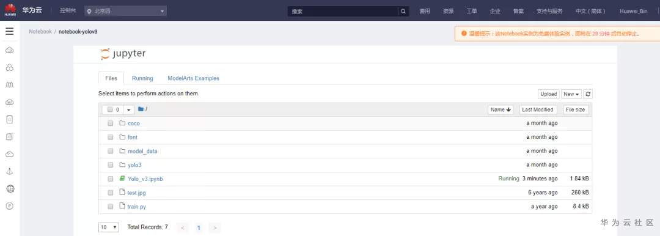
Task: Check the box next to the coco folder
Action: [110, 124]
